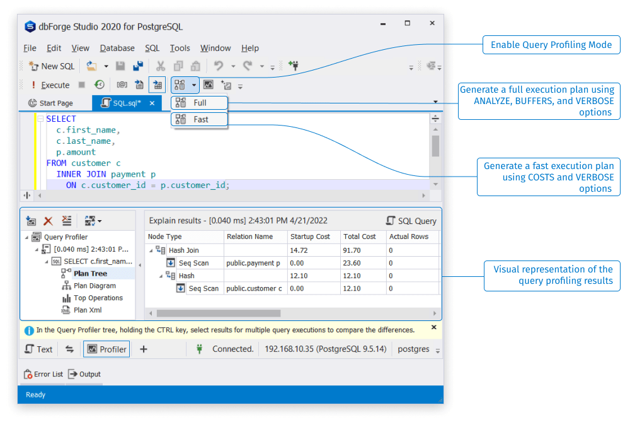Click the editor scrollbar down arrow

tap(435, 185)
